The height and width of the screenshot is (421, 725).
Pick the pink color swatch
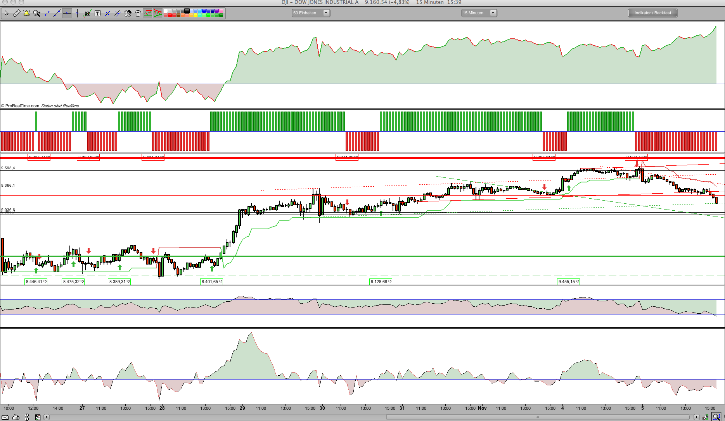(221, 11)
